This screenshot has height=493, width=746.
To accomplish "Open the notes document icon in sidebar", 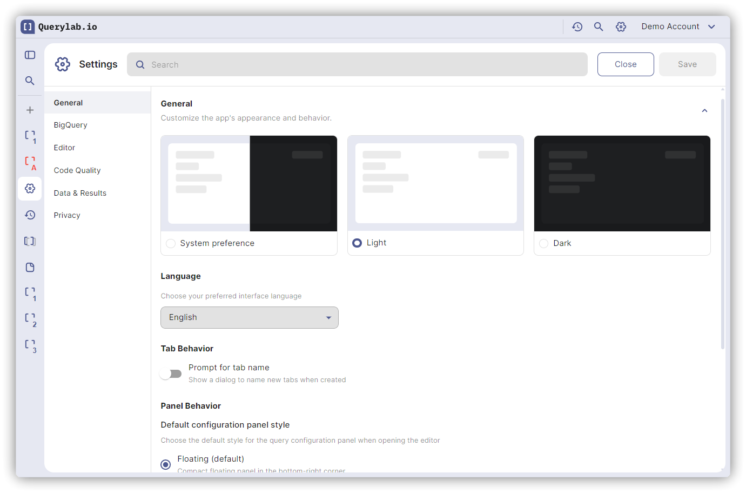I will click(30, 267).
